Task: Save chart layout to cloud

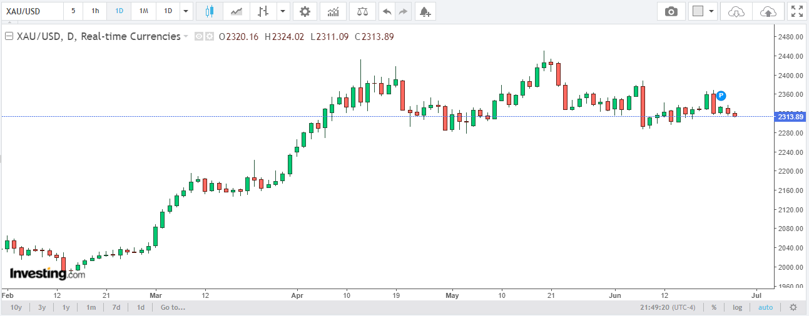Action: (768, 11)
